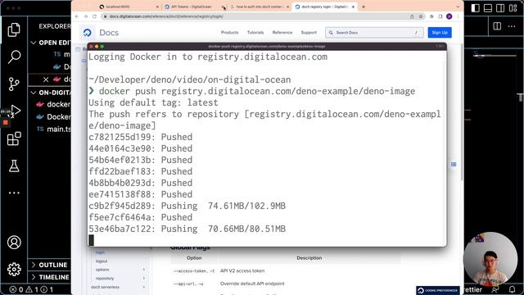
Task: Open the Accounts icon in VS Code
Action: pyautogui.click(x=14, y=243)
